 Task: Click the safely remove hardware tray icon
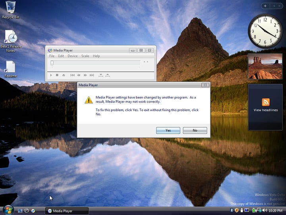coord(242,211)
